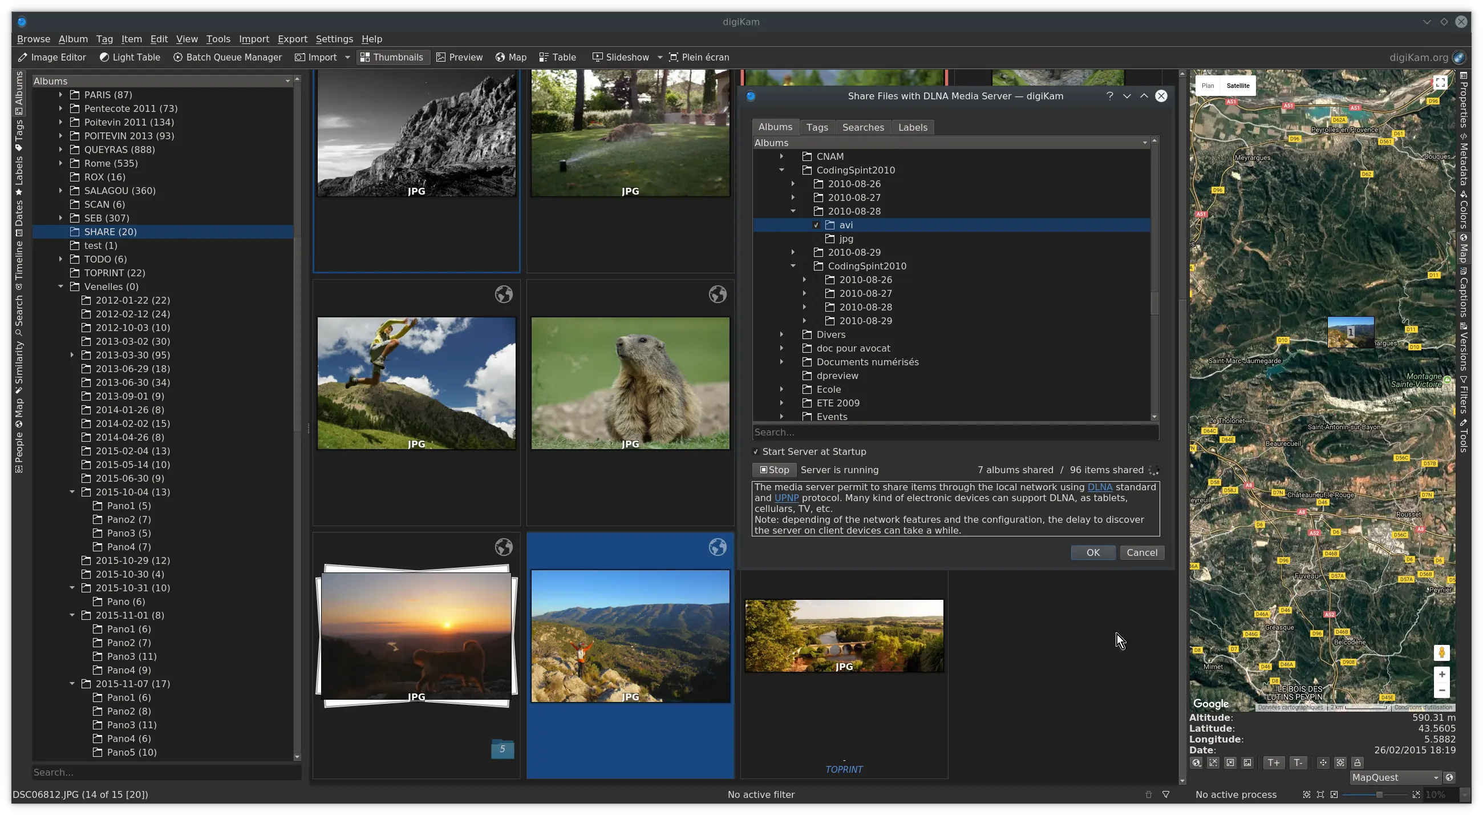Click the status bar filter funnel icon
The width and height of the screenshot is (1483, 815).
(1166, 794)
